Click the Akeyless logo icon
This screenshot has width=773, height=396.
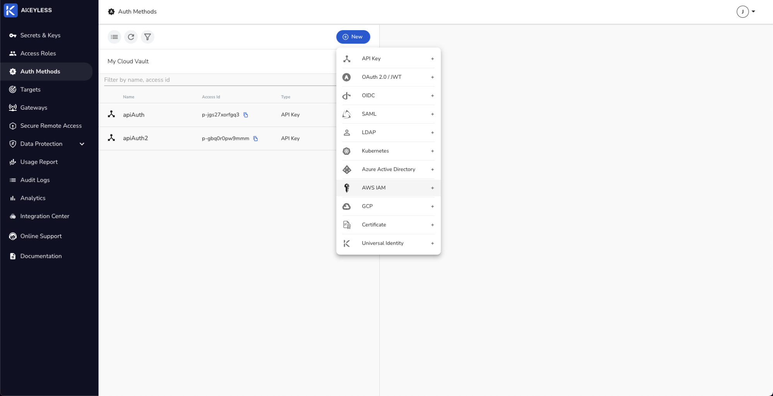click(10, 10)
